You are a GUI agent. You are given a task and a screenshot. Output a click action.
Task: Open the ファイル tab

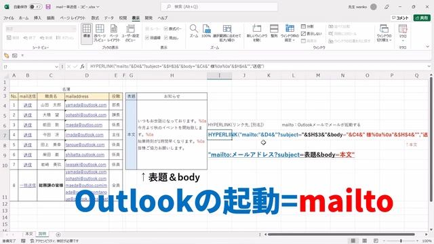pos(9,18)
